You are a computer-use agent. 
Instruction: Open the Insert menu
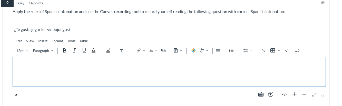click(43, 41)
